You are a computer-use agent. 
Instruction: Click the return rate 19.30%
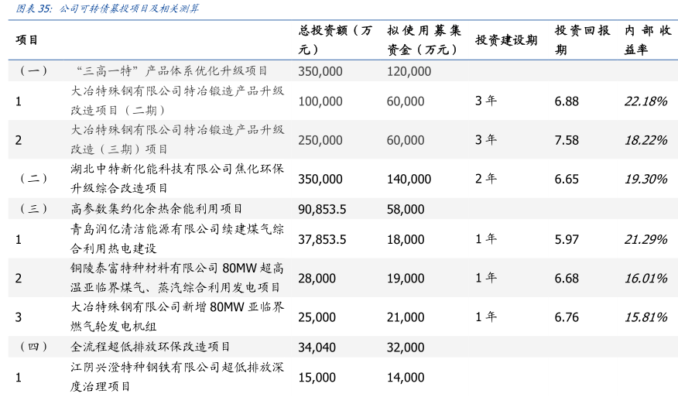click(645, 179)
